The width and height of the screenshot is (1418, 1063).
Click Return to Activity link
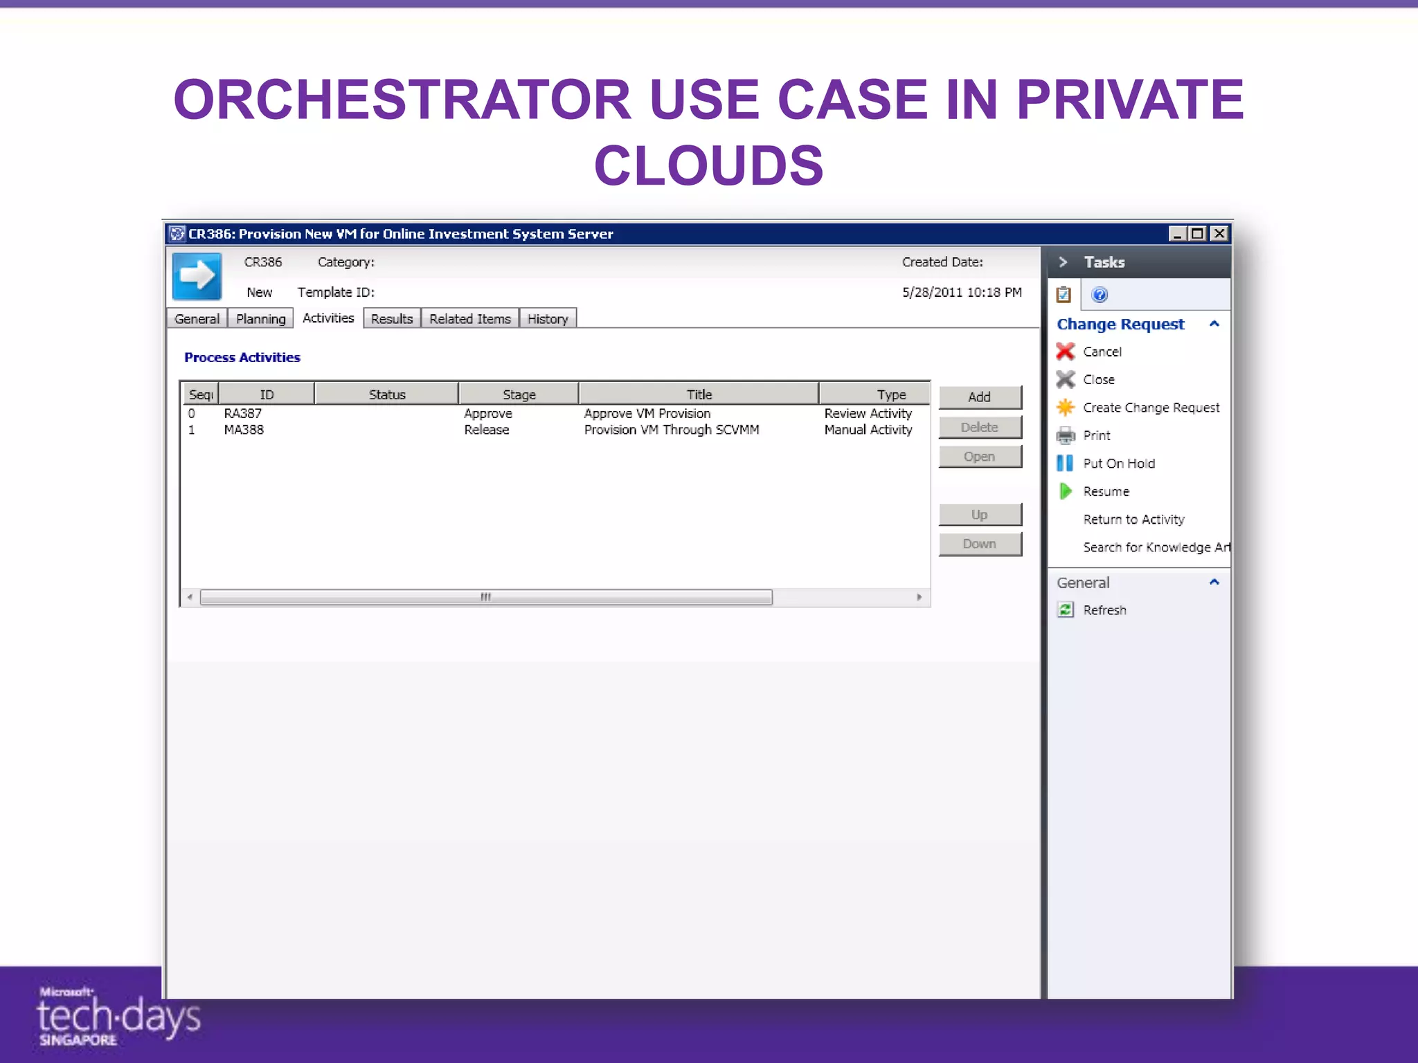click(x=1133, y=519)
